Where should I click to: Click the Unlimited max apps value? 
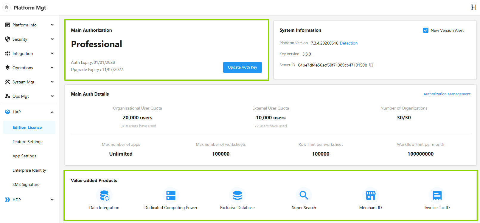(x=121, y=154)
